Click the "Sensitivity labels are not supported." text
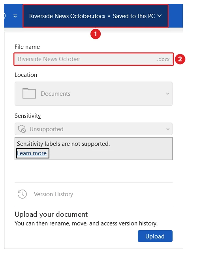 64,143
